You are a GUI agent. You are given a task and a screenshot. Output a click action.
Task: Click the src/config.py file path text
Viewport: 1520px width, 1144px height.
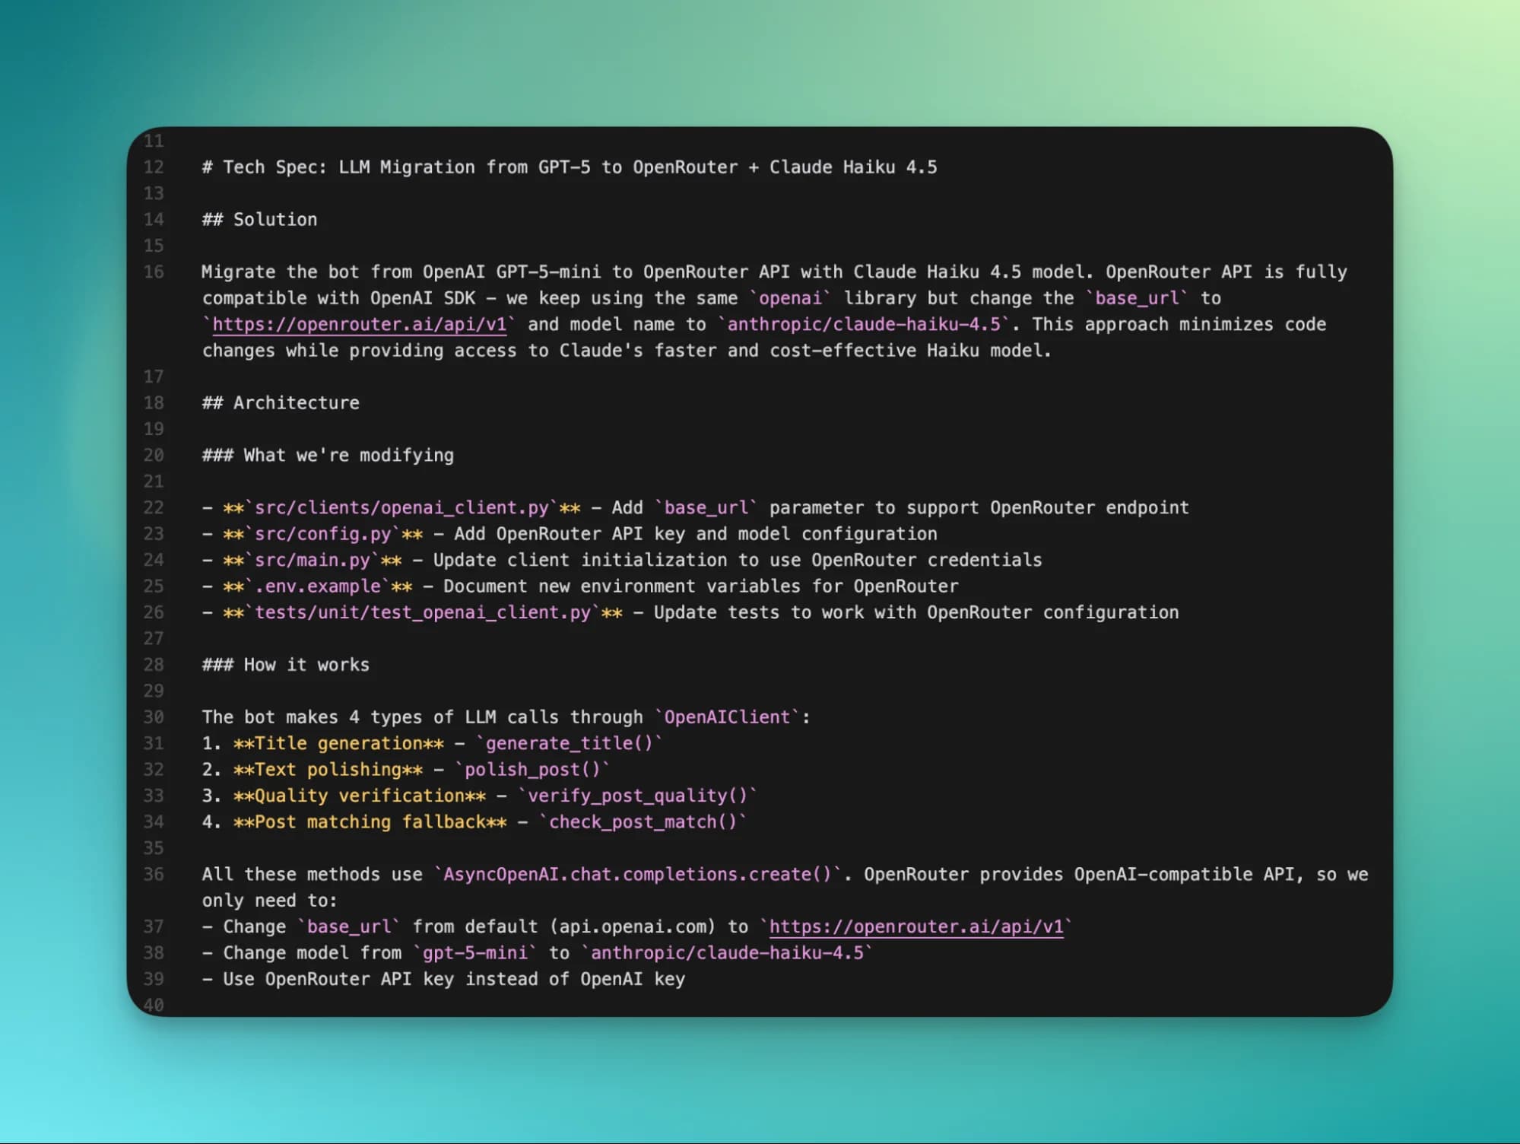pos(322,534)
